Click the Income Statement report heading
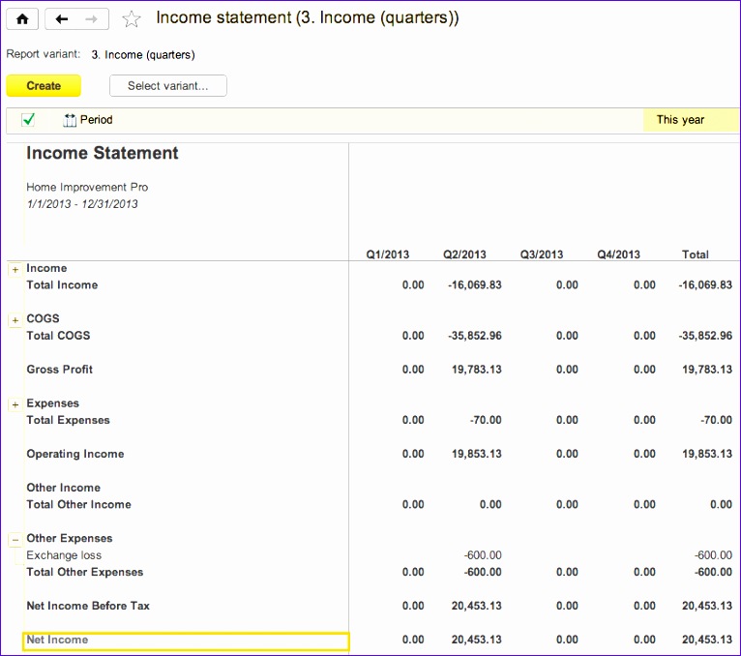 [x=103, y=153]
